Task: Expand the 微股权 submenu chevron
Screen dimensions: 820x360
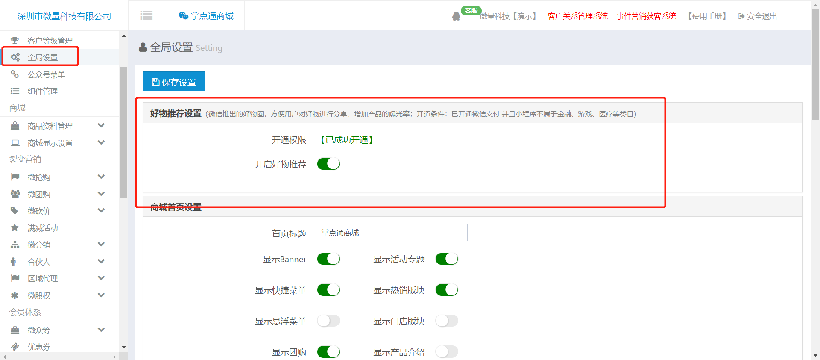Action: click(101, 295)
